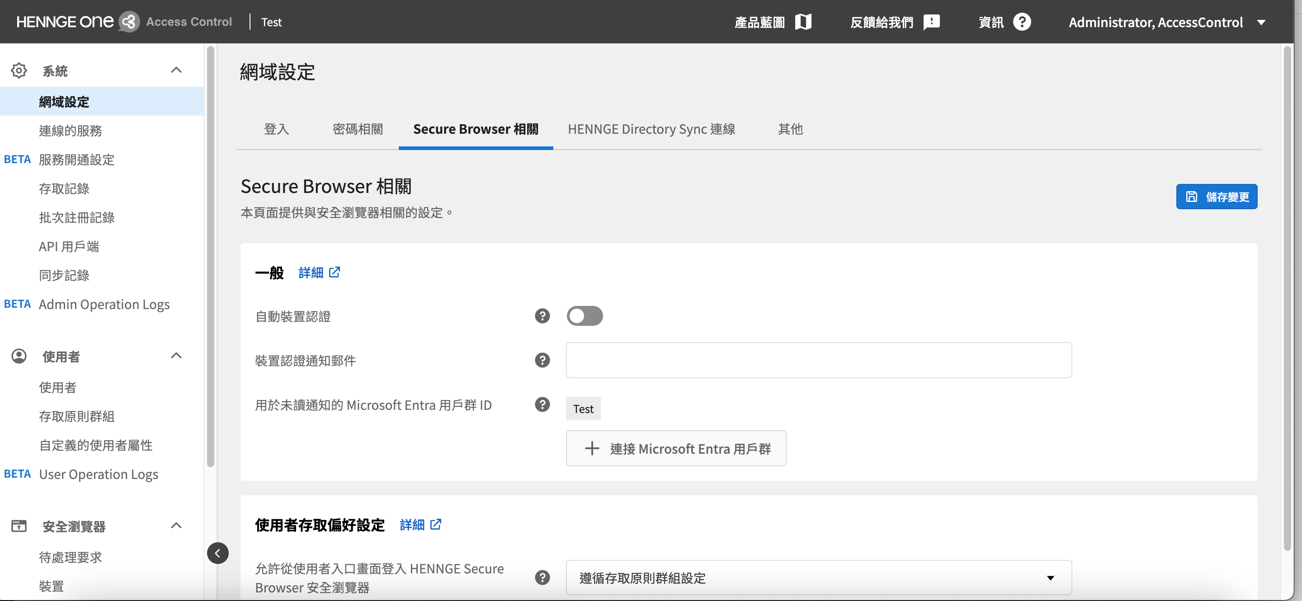
Task: Open 待處理要求 in the sidebar
Action: point(70,557)
